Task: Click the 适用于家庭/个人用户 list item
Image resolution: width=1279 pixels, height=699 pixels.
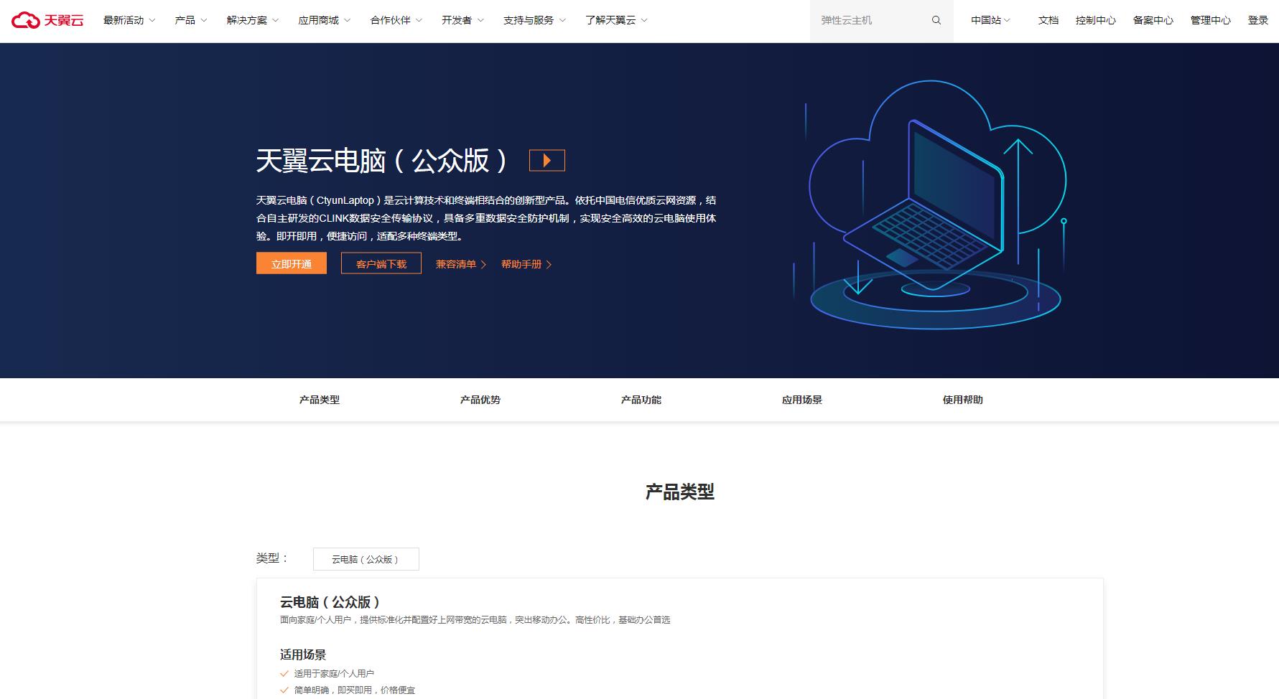Action: (334, 673)
